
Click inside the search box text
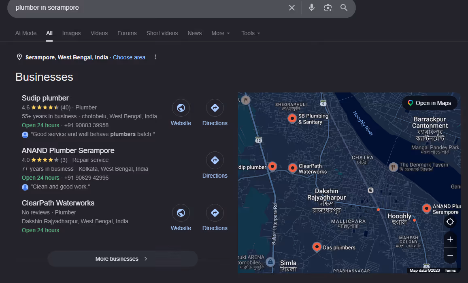(x=47, y=8)
